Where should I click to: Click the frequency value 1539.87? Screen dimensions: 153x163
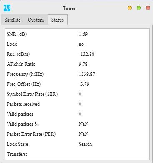click(87, 74)
